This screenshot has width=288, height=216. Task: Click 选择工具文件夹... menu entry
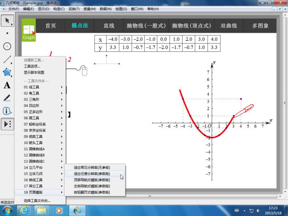click(x=37, y=201)
